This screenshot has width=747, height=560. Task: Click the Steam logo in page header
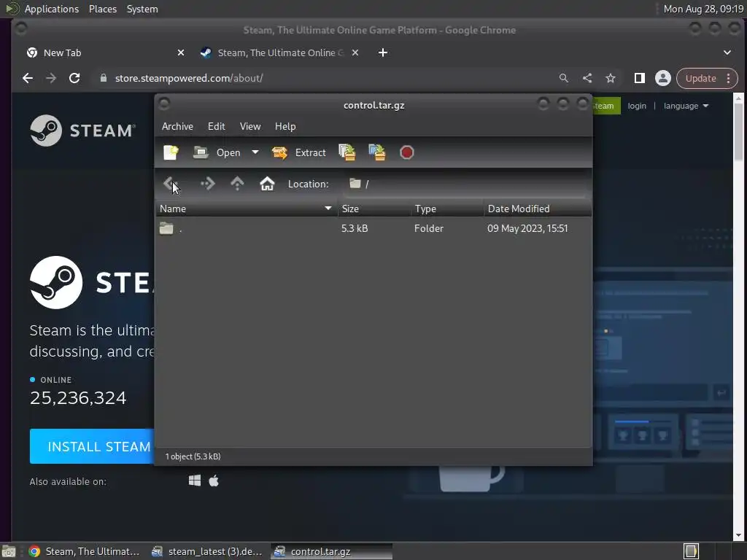(x=83, y=130)
